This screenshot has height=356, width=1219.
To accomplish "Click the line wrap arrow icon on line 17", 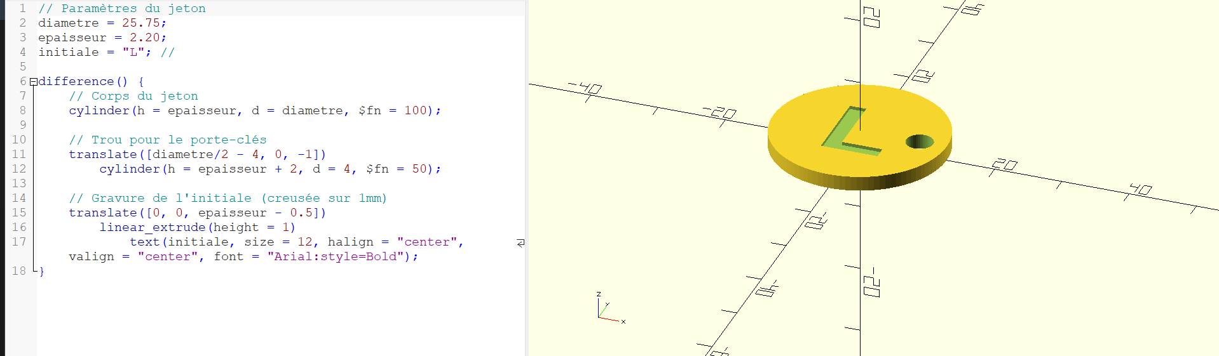I will pos(521,242).
